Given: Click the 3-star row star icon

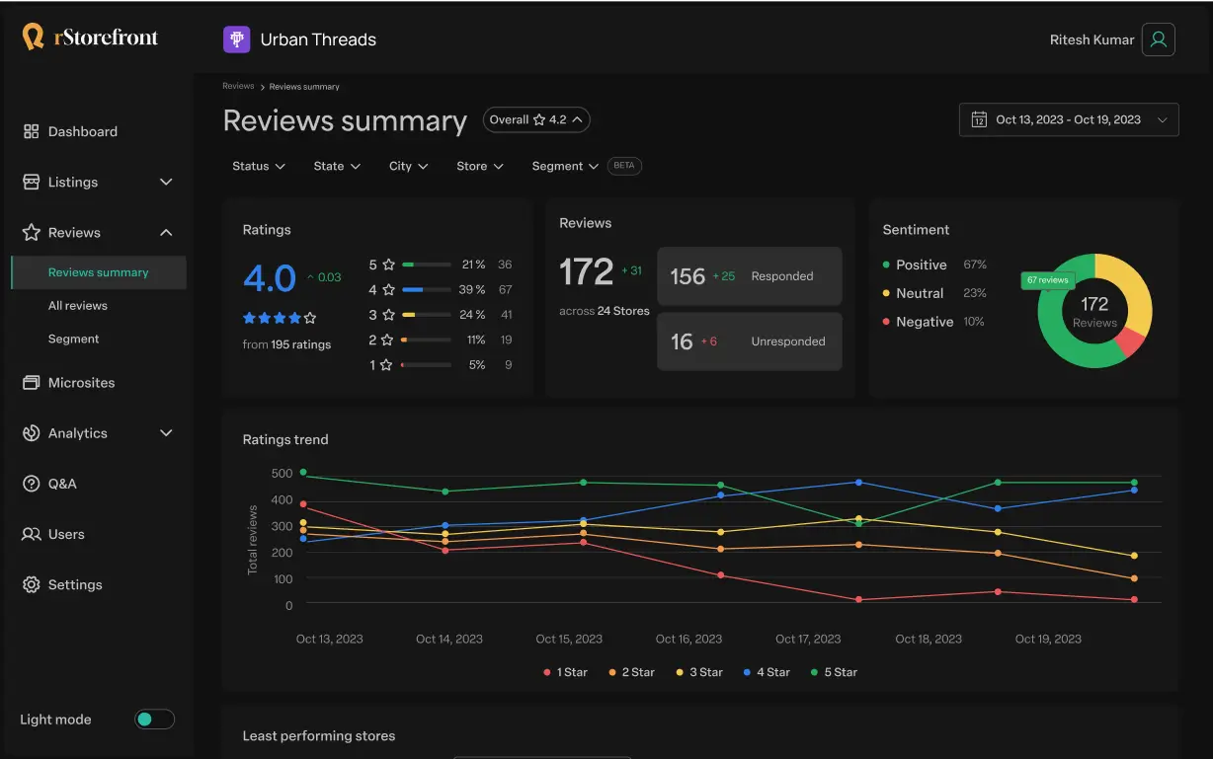Looking at the screenshot, I should (x=388, y=315).
